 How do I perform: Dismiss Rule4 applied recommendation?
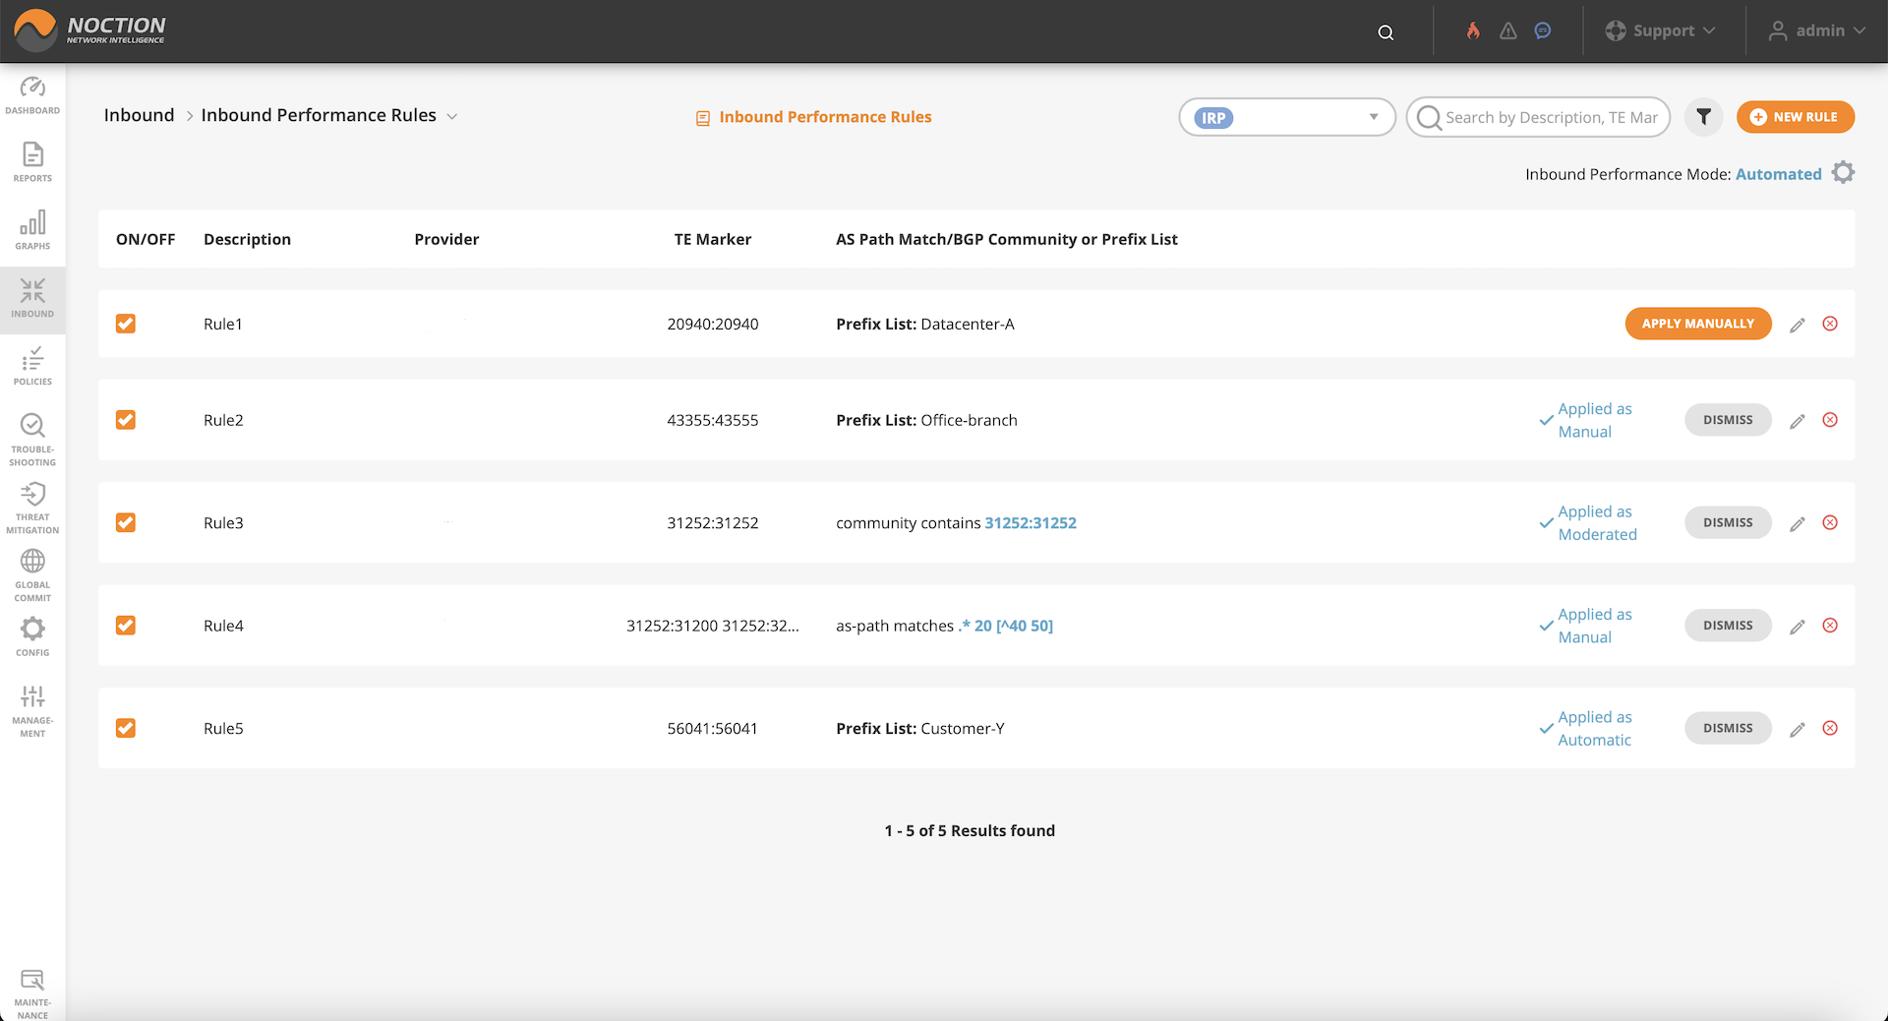(x=1728, y=626)
